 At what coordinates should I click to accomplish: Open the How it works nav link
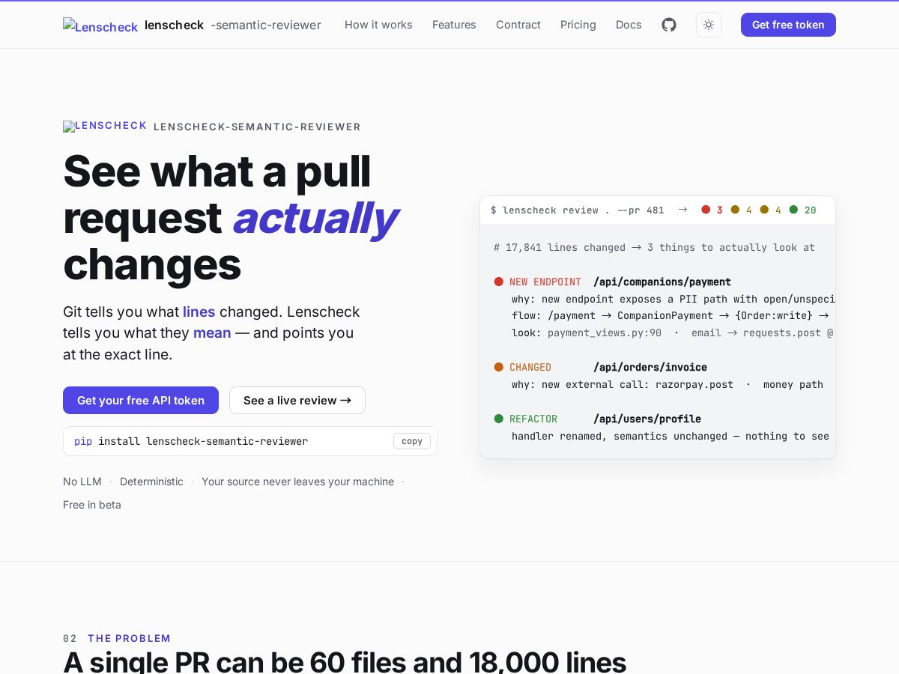pos(378,25)
